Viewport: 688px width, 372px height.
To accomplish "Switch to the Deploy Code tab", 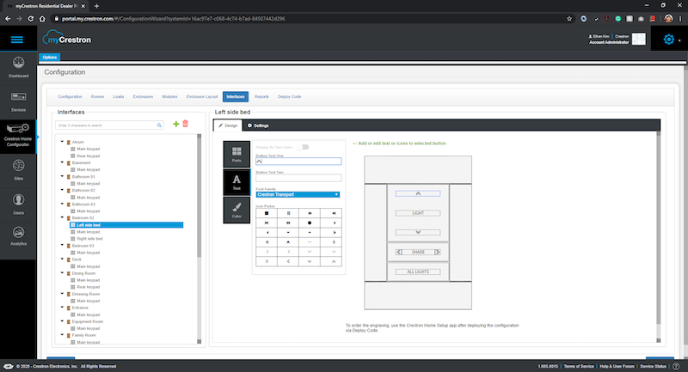I will (289, 97).
